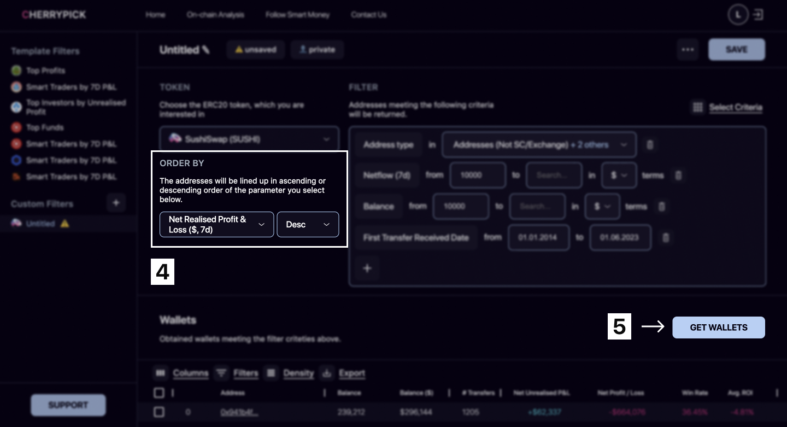Open the Desc sort order dropdown

pos(308,224)
